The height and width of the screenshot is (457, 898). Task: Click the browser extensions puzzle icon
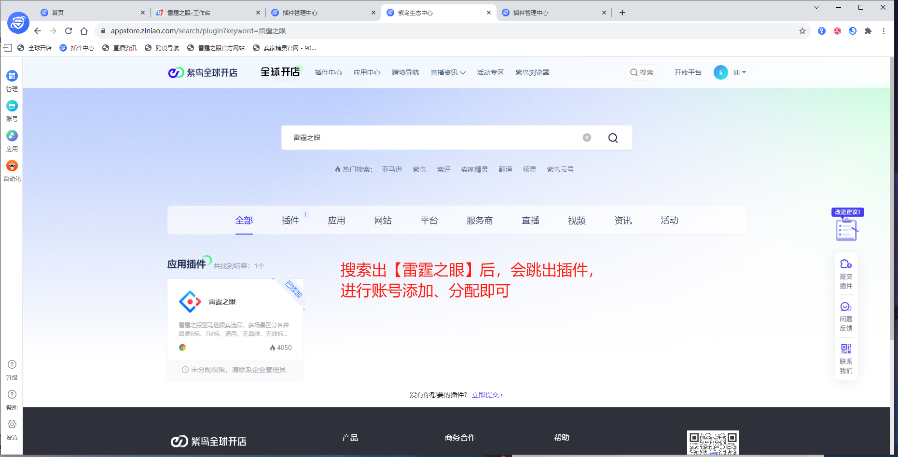868,31
